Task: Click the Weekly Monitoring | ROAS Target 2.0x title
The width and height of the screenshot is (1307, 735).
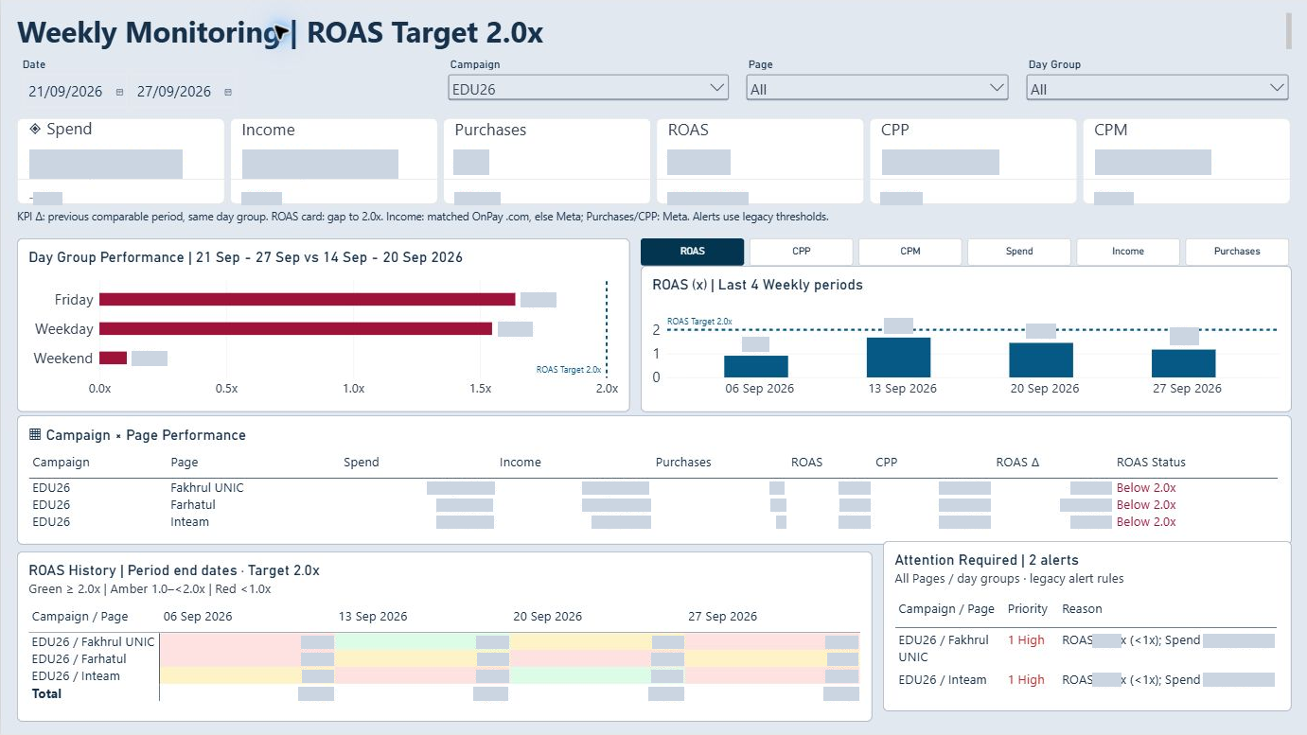Action: (281, 33)
